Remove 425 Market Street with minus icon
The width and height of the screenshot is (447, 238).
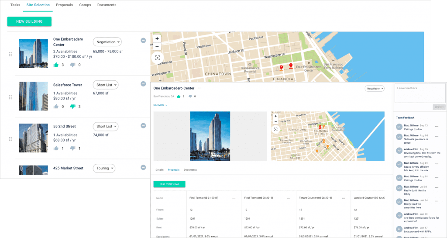coord(143,168)
